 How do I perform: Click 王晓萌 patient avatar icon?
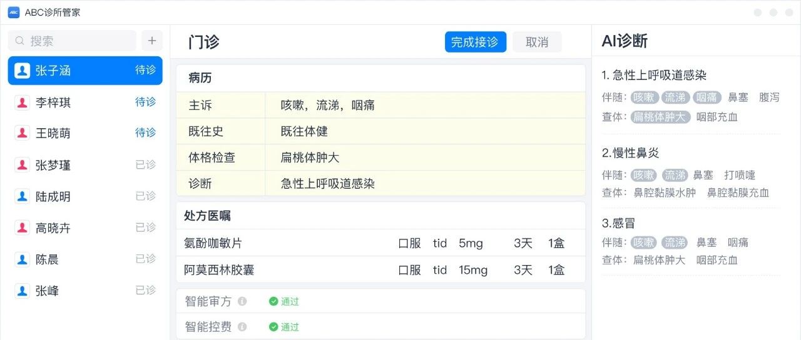point(23,133)
